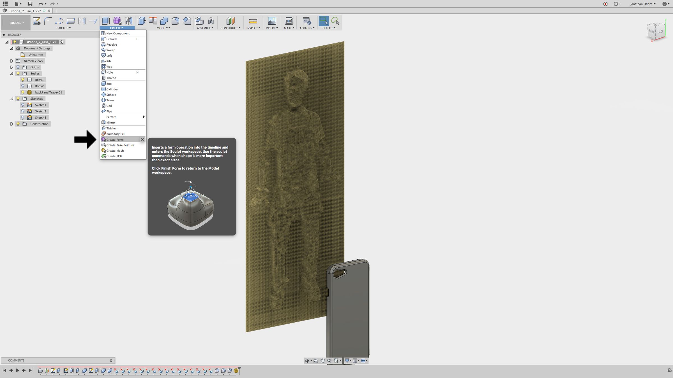Click the Insert image icon
The height and width of the screenshot is (378, 673).
272,21
